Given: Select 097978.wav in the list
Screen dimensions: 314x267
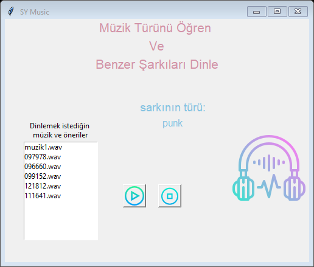Looking at the screenshot, I should coord(61,157).
